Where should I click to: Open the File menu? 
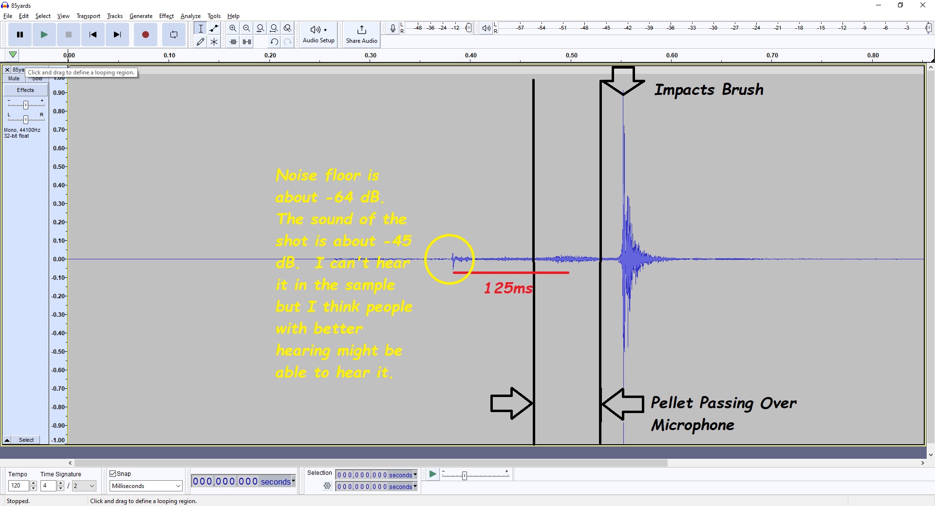8,16
